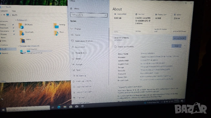
Task: Select OneDrive in the navigation pane
Action: pos(4,45)
